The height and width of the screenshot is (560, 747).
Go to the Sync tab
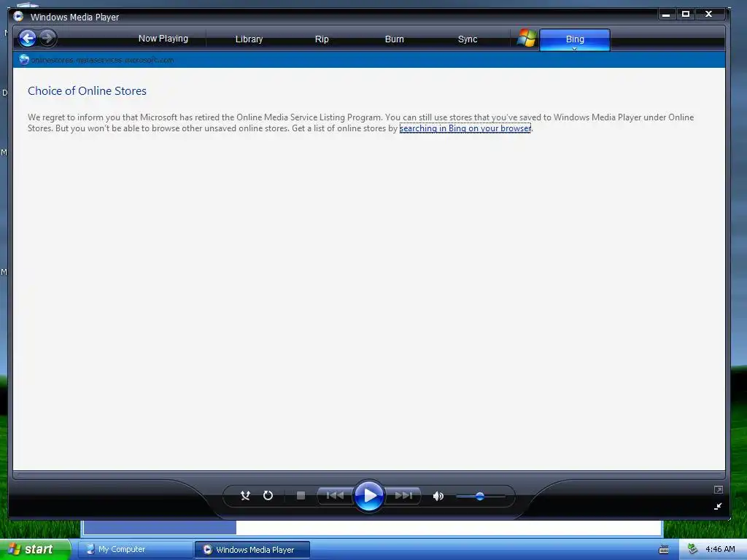pos(468,39)
